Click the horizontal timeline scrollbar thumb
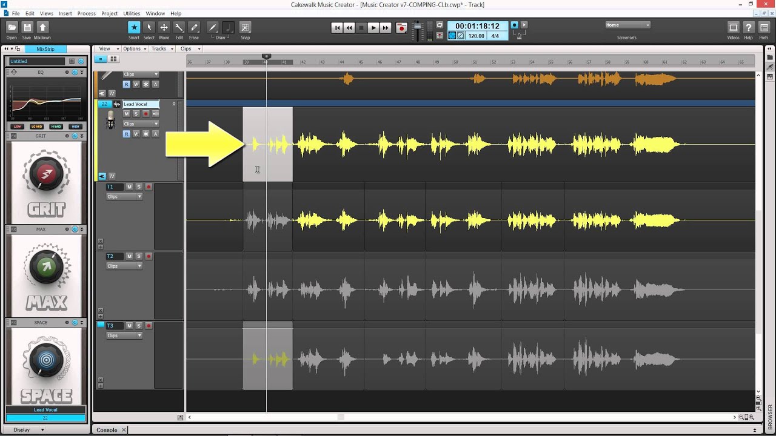The width and height of the screenshot is (776, 436). (341, 417)
